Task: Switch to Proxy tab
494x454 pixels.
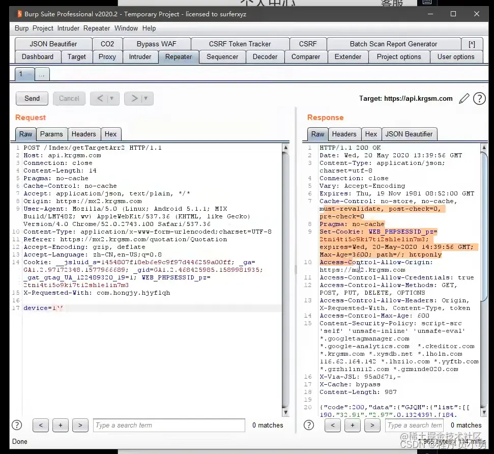Action: 107,57
